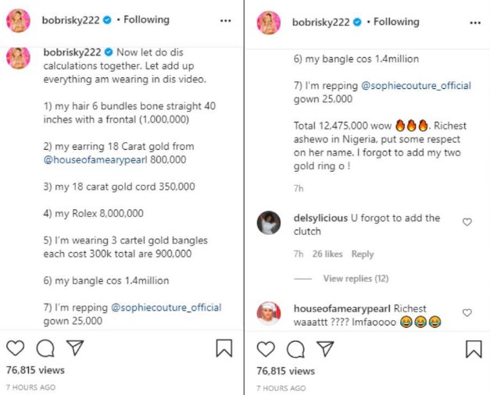Viewport: 490px width, 395px height.
Task: Save post with right bookmark icon
Action: [474, 348]
